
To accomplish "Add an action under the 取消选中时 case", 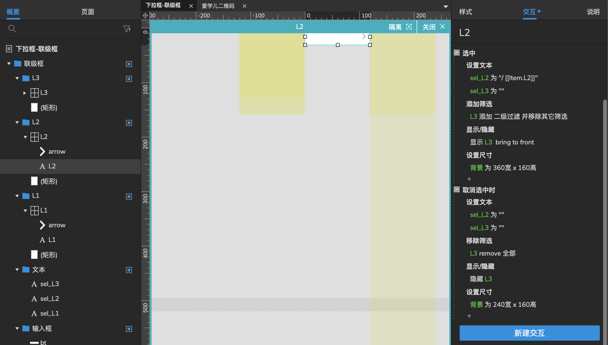I will [x=469, y=316].
